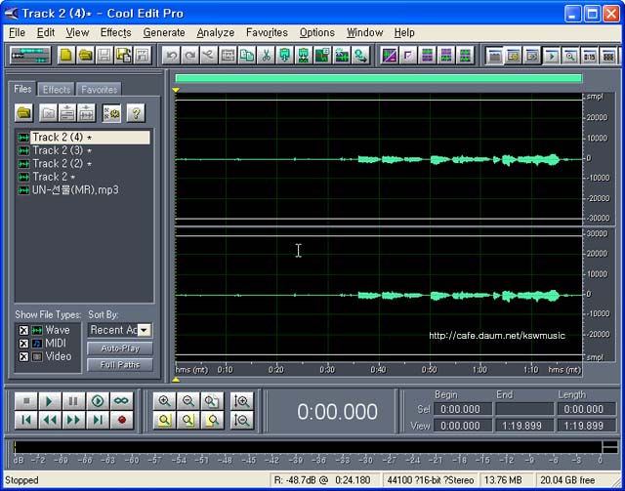This screenshot has height=491, width=625.
Task: Zoom in vertically with the arrow-plus magnifier
Action: click(x=242, y=401)
